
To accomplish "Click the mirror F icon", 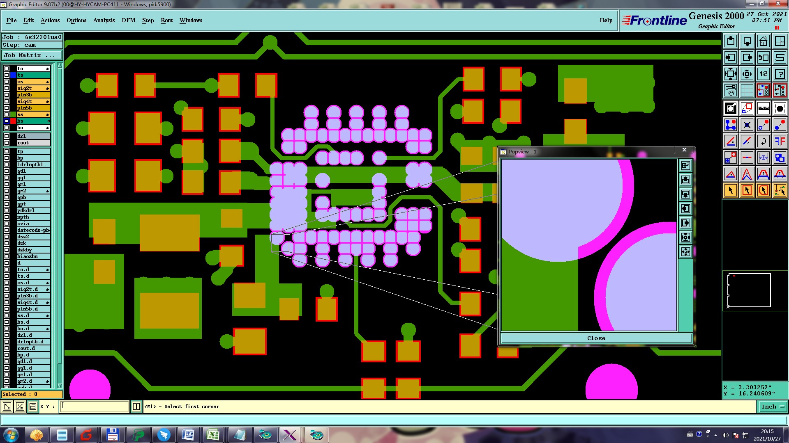I will click(x=780, y=141).
